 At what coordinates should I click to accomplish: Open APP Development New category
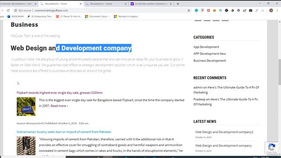210,54
